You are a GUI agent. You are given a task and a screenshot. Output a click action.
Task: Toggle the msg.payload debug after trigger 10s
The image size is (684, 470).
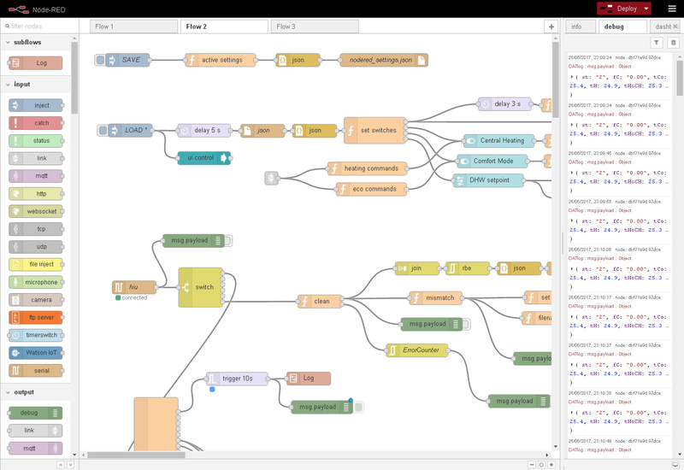coord(358,408)
